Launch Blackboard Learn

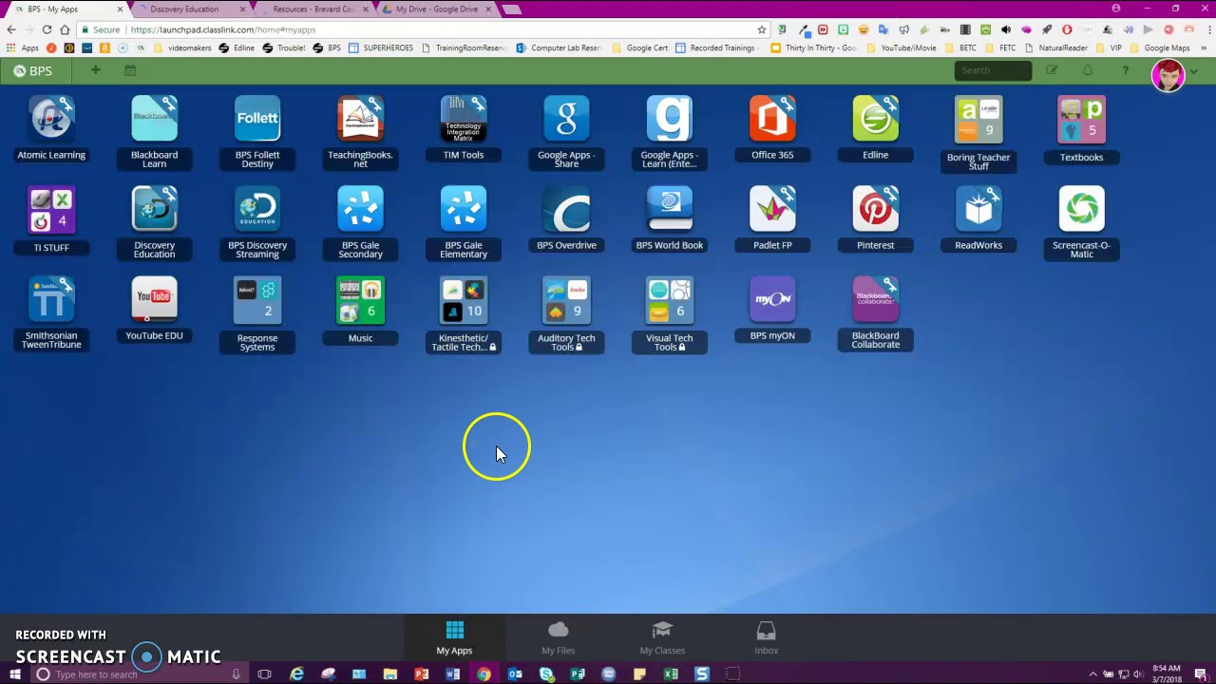154,119
